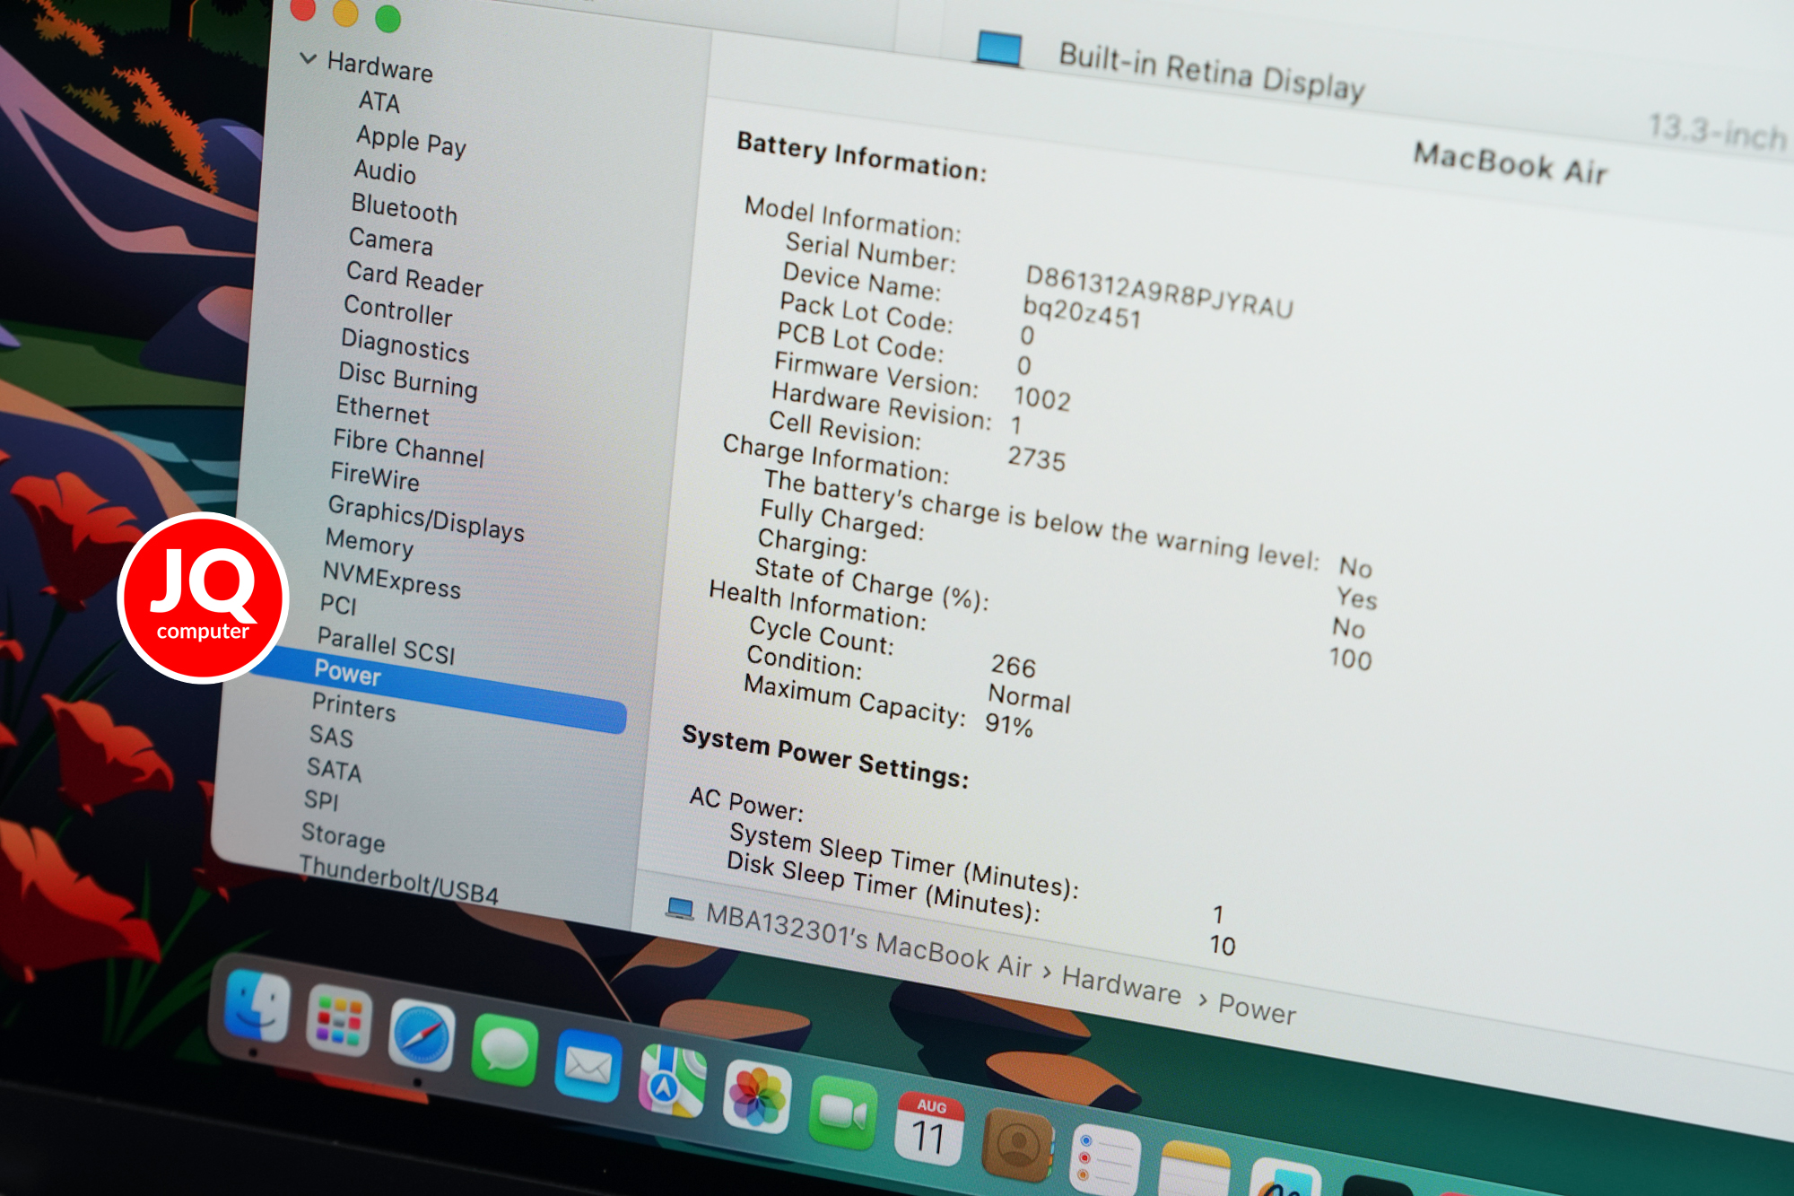Select Camera in the sidebar
Screen dimensions: 1794x1196
click(390, 242)
